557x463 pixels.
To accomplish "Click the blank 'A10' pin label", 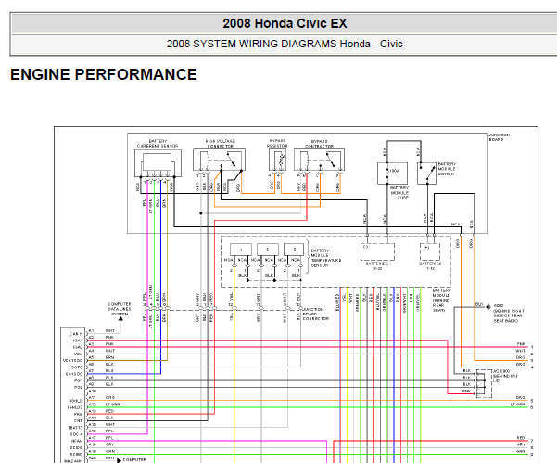I will click(x=92, y=392).
